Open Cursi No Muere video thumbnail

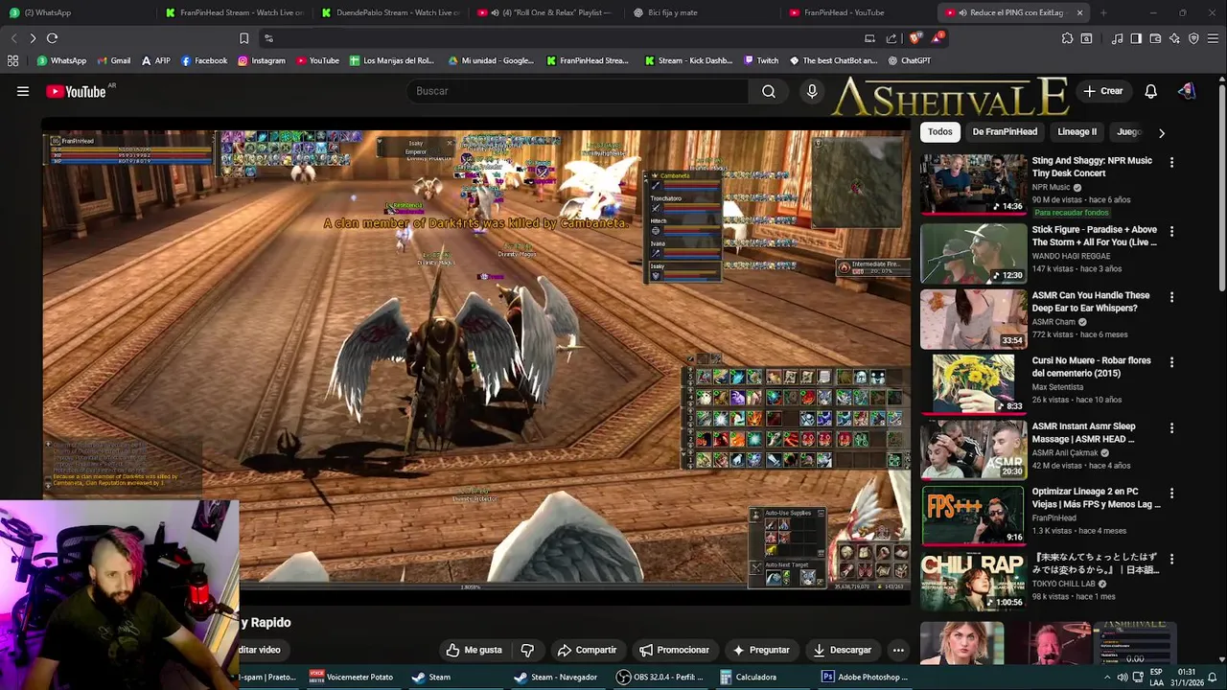(x=972, y=383)
